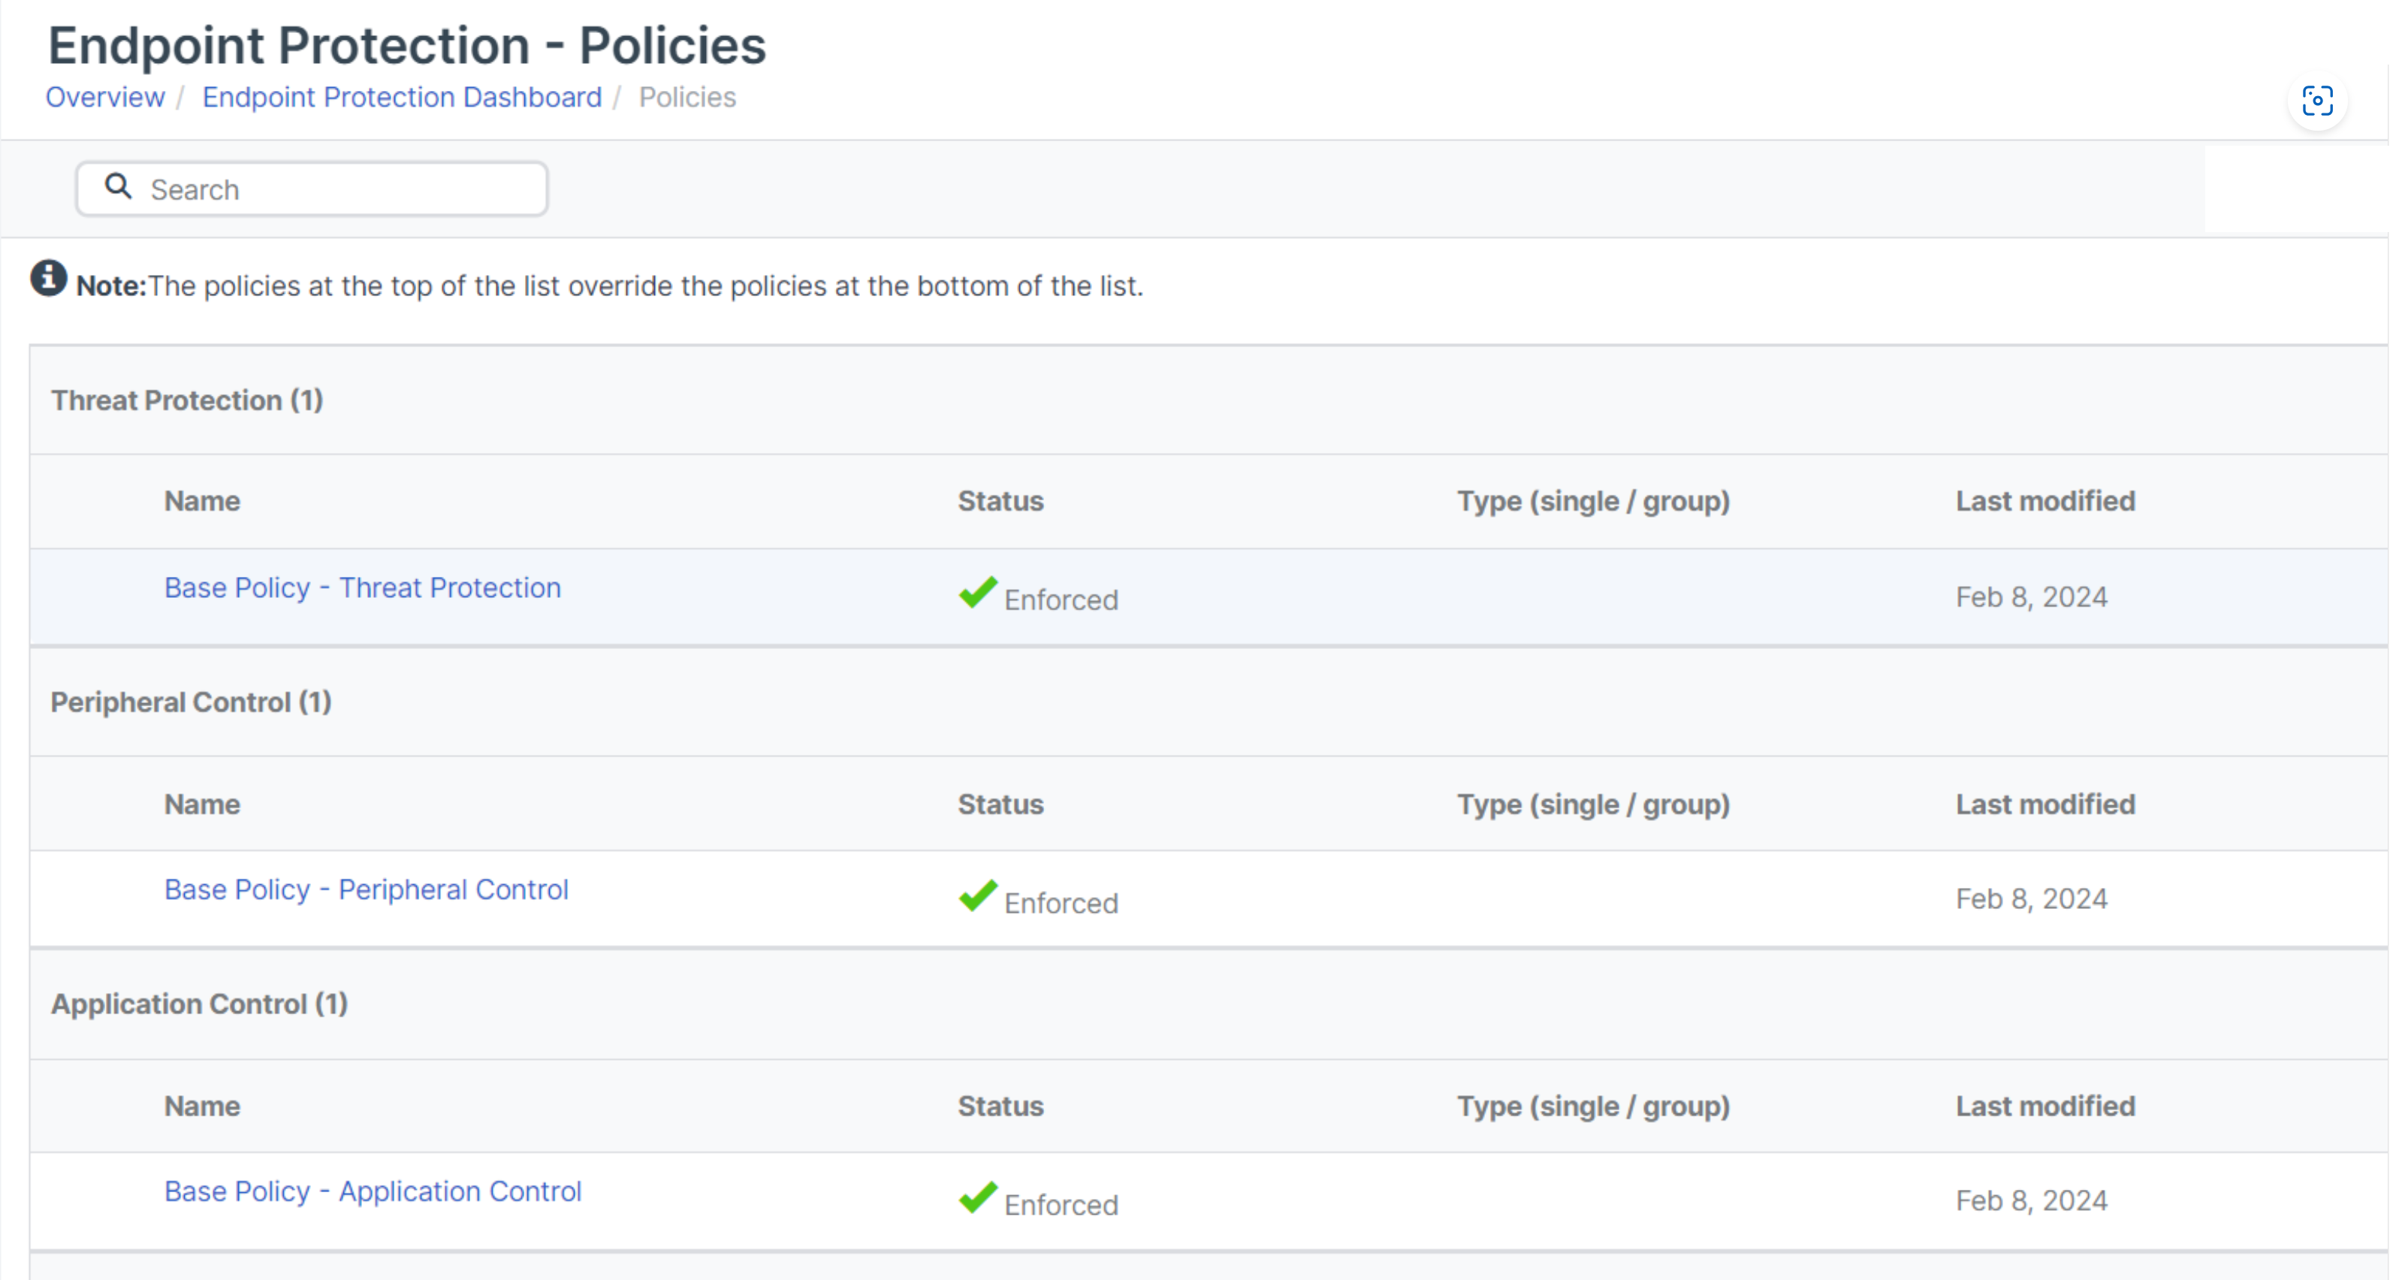Screen dimensions: 2390x1280
Task: Click Status header in Application Control table
Action: click(1000, 1106)
